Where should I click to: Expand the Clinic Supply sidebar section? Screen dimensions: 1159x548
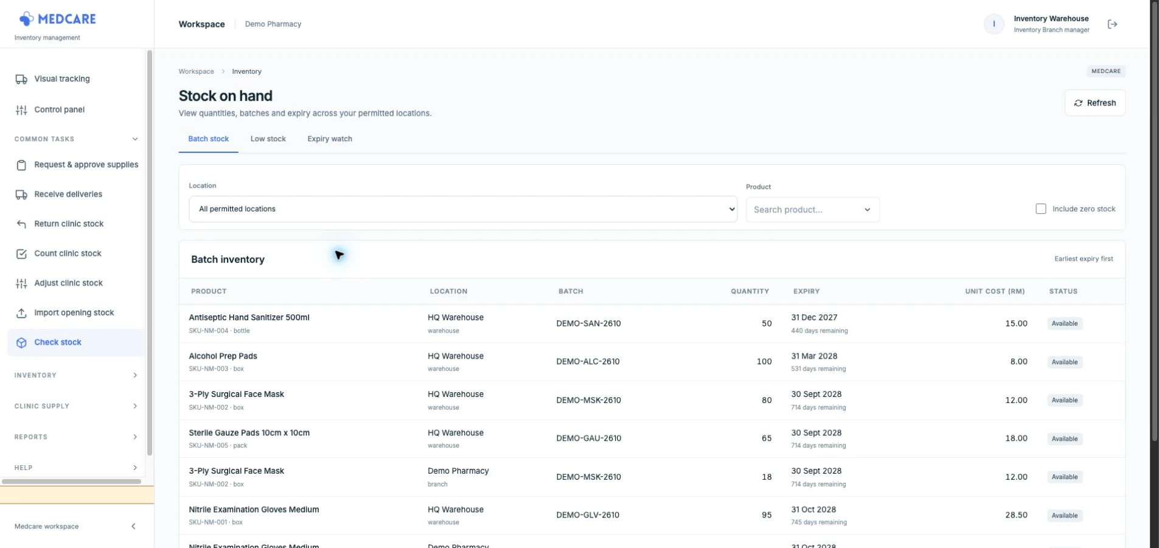[x=76, y=406]
